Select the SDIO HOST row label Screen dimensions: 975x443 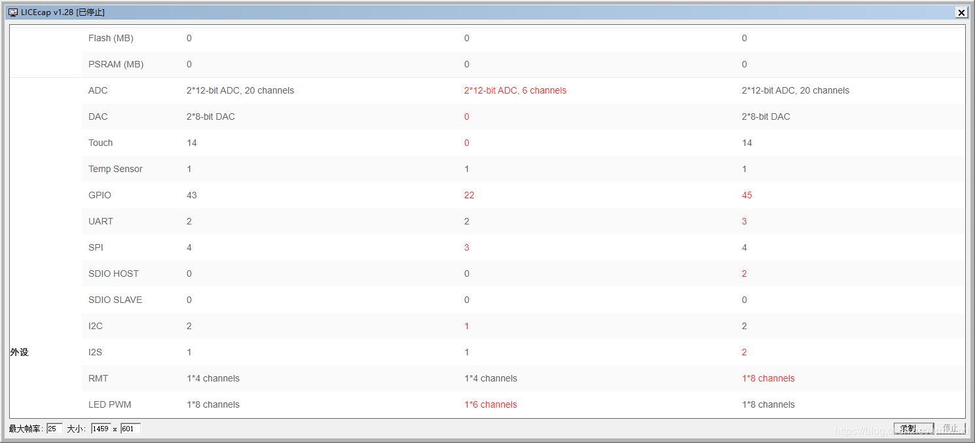coord(114,274)
